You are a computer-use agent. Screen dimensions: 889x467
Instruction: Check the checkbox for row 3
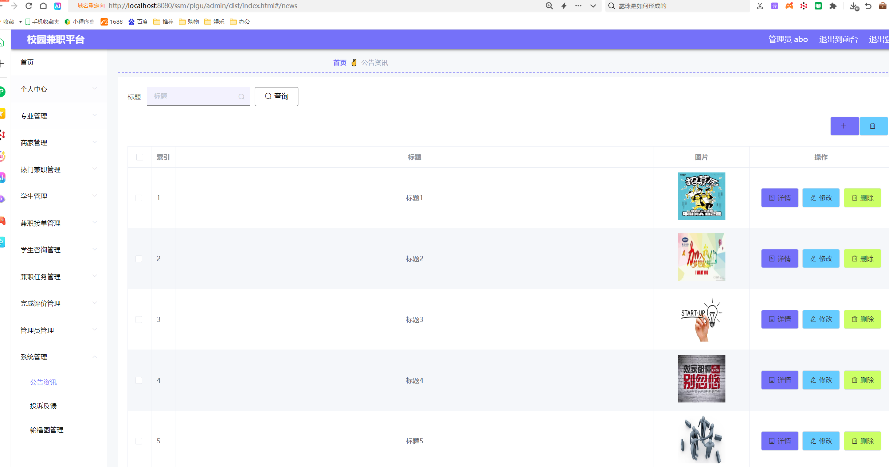[139, 319]
